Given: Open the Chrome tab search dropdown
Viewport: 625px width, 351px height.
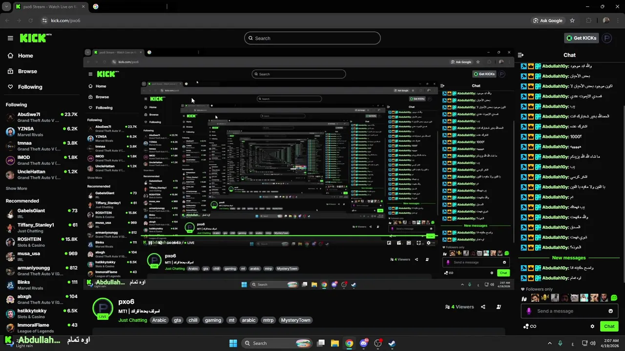Looking at the screenshot, I should tap(6, 7).
